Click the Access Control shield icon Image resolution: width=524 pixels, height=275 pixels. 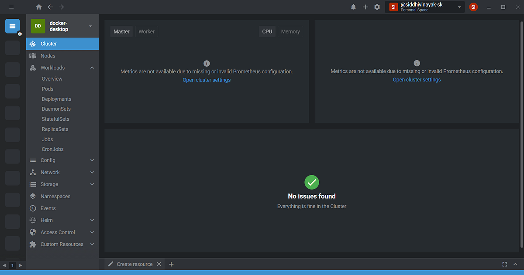33,232
